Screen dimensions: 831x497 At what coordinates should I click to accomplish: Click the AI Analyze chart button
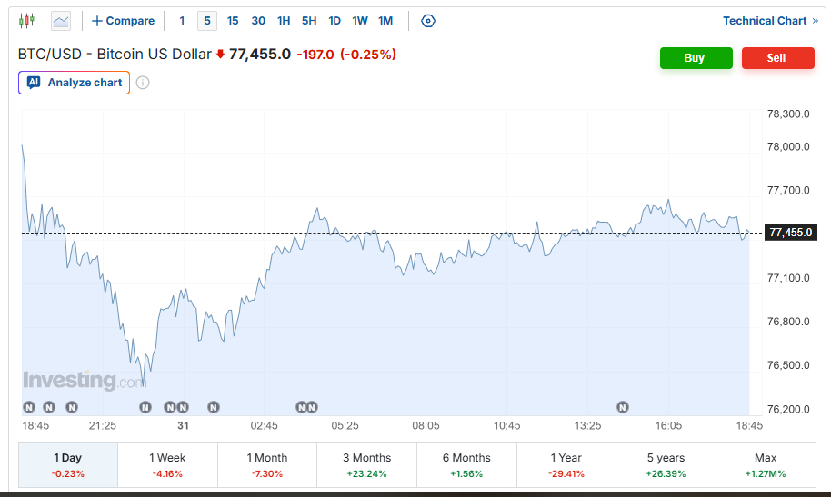[x=75, y=83]
